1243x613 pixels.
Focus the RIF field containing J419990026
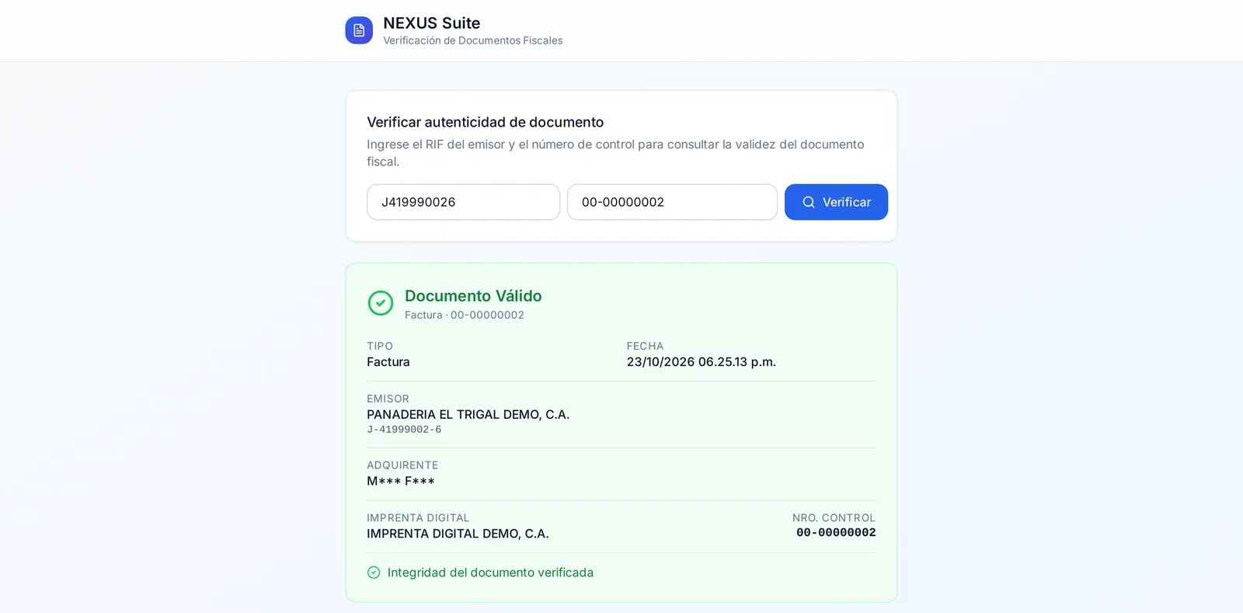(x=463, y=202)
